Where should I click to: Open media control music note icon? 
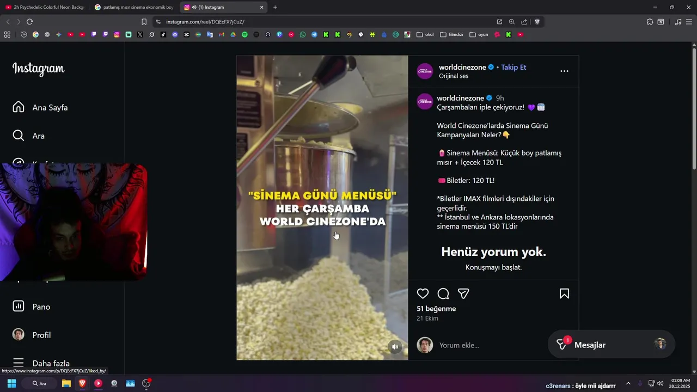click(678, 22)
